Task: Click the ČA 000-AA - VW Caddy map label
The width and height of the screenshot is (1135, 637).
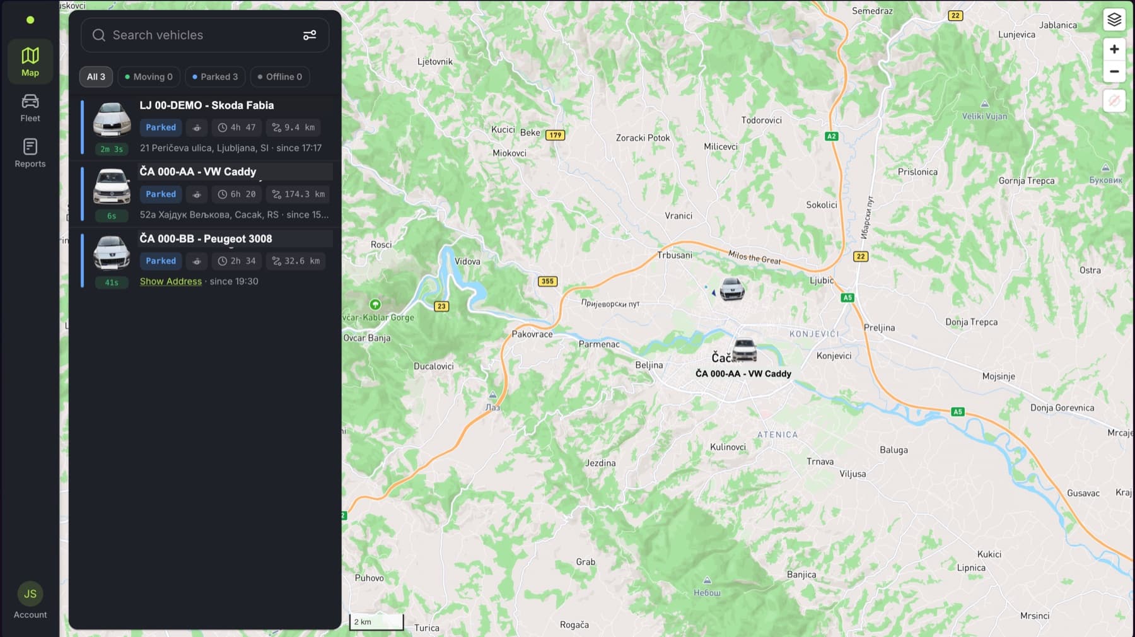Action: coord(743,373)
